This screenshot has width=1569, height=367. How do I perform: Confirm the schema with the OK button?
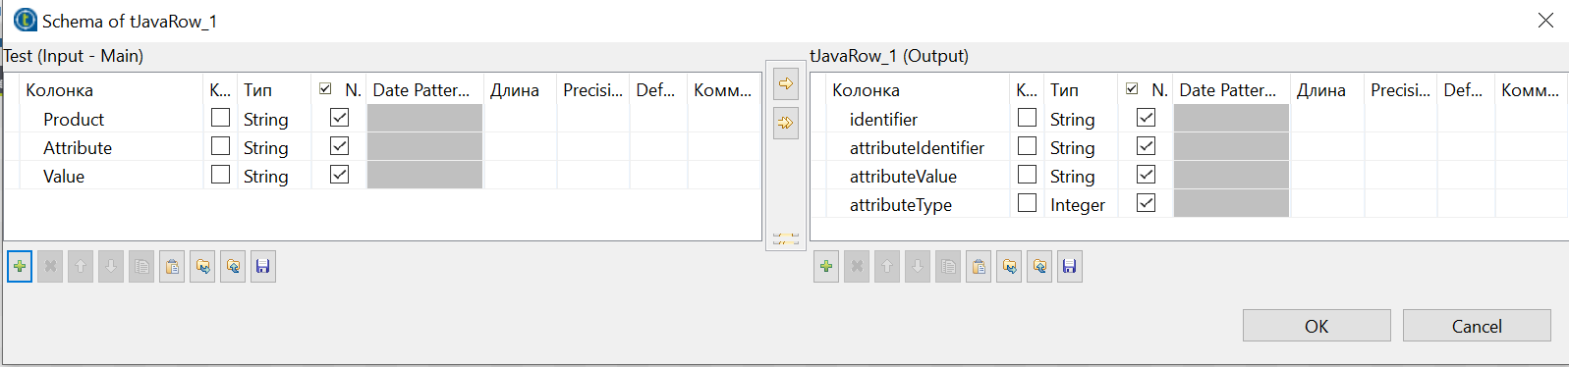[1317, 326]
